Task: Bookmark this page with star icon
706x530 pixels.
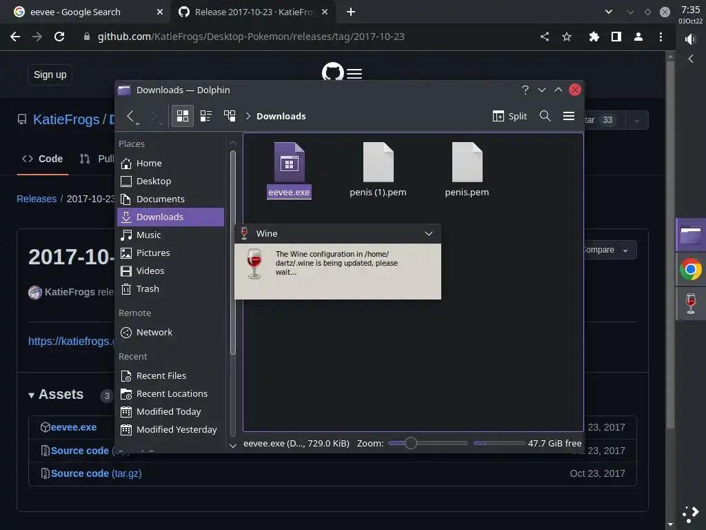Action: [x=567, y=37]
